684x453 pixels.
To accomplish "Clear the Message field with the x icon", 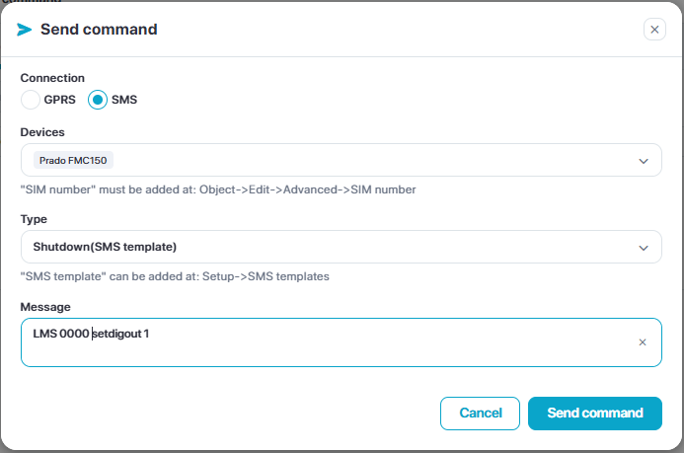I will click(x=642, y=342).
